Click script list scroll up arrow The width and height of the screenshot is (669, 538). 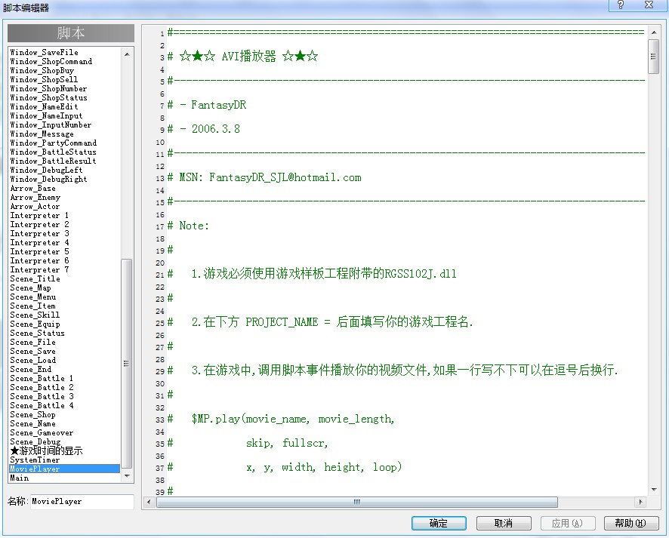127,54
